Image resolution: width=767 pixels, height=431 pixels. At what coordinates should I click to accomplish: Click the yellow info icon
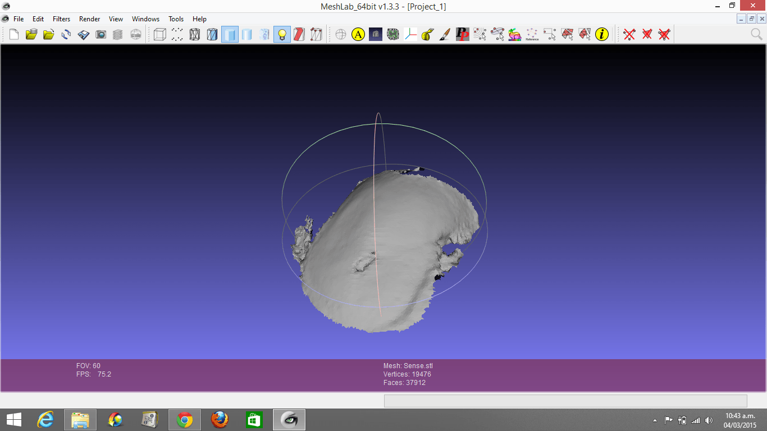tap(602, 35)
